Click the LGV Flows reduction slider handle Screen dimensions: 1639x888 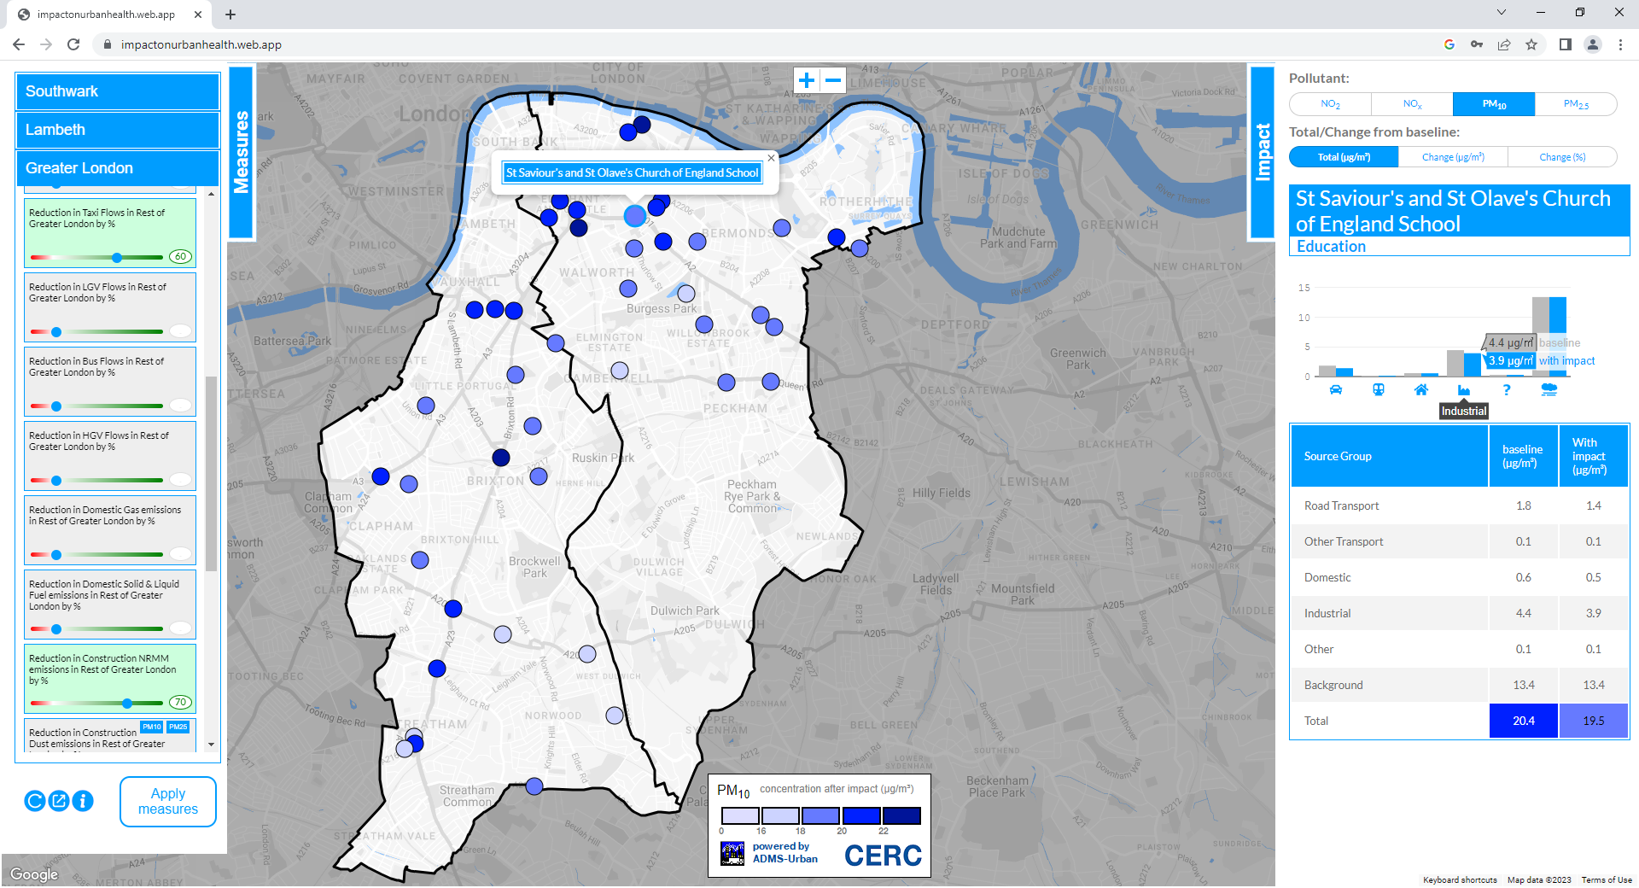tap(56, 332)
